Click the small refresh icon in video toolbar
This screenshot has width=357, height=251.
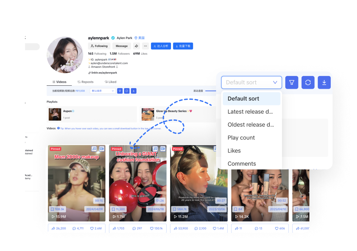(x=127, y=91)
